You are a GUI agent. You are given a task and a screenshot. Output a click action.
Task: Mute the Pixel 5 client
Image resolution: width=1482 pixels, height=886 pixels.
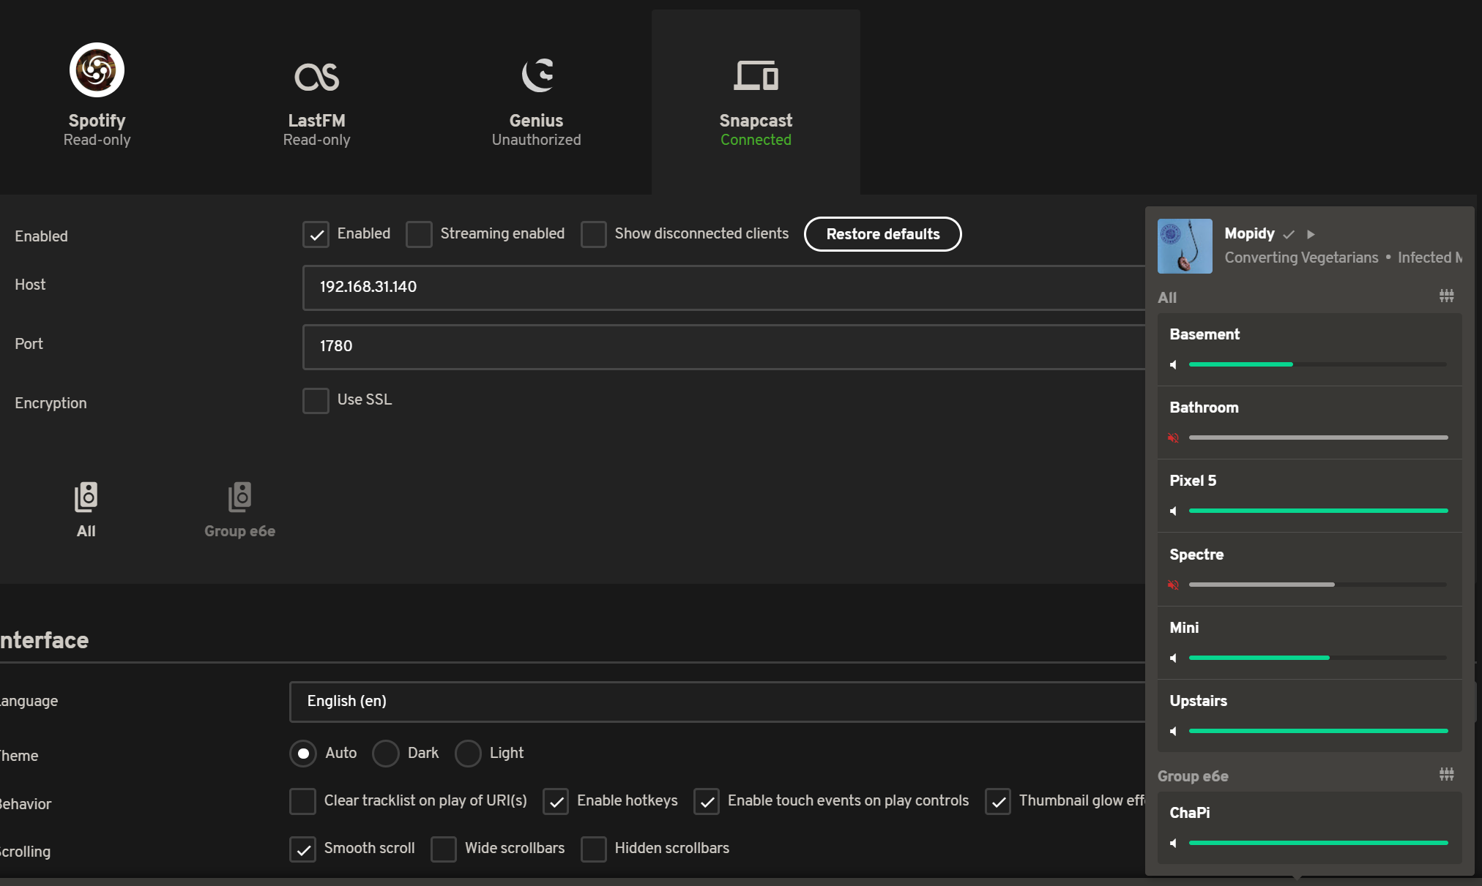point(1173,511)
